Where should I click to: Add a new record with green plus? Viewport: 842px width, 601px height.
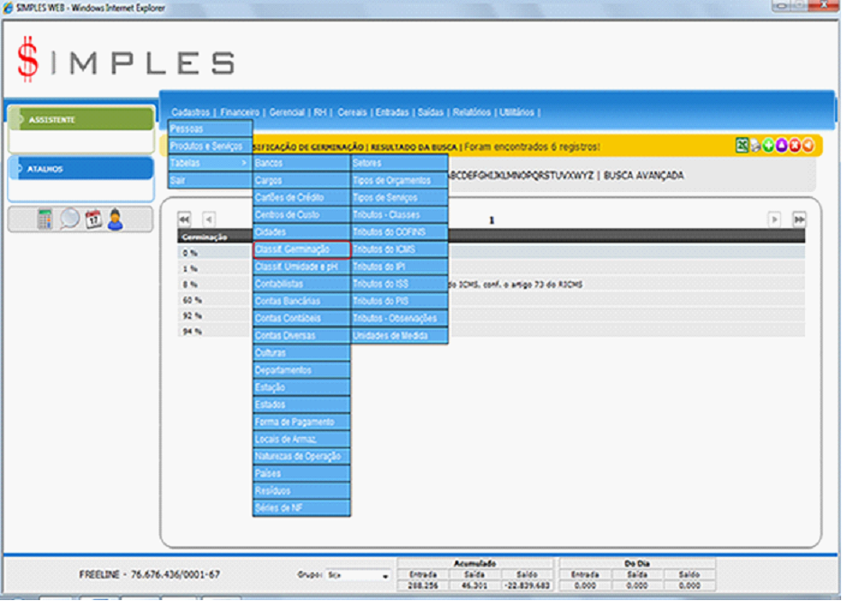point(768,146)
